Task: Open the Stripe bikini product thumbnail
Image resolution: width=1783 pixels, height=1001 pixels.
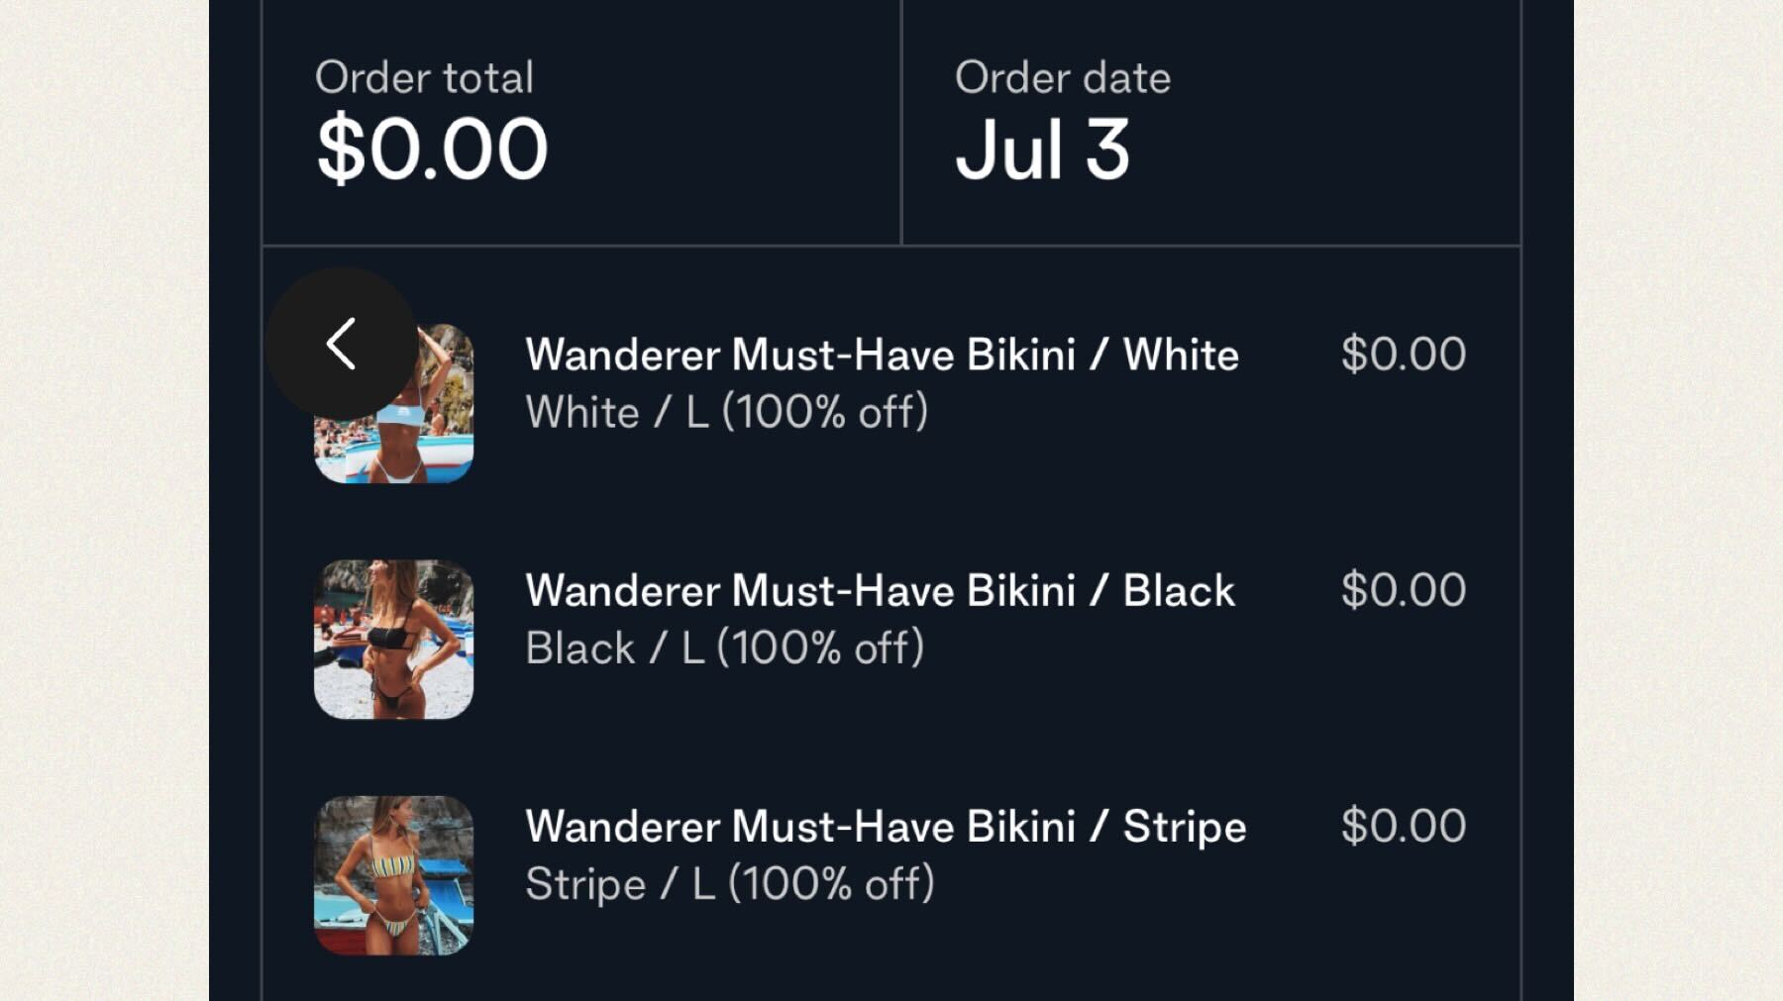Action: (x=393, y=875)
